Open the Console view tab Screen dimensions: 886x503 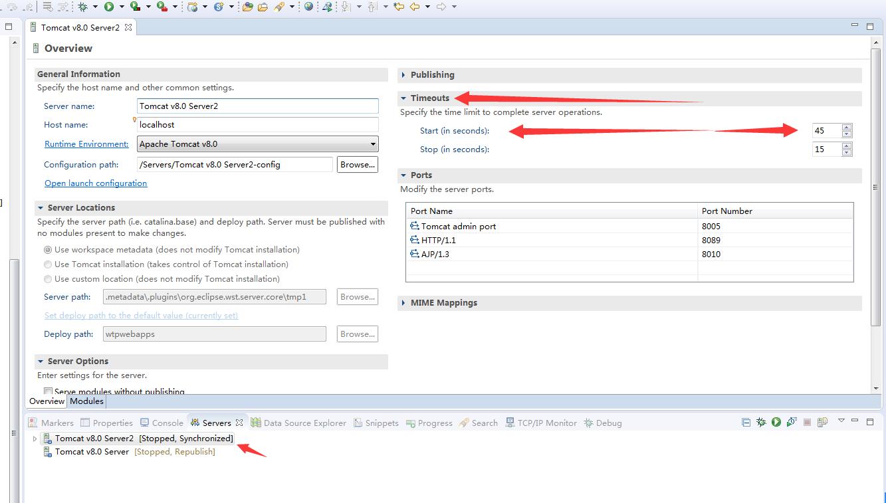(x=161, y=423)
